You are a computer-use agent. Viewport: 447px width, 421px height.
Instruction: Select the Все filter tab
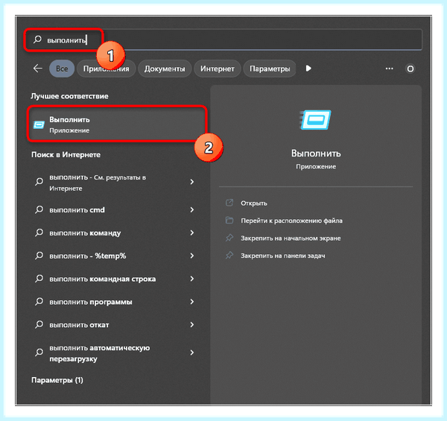pos(62,69)
